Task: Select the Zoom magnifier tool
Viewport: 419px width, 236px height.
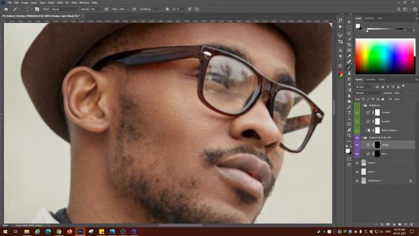Action: pos(349,136)
